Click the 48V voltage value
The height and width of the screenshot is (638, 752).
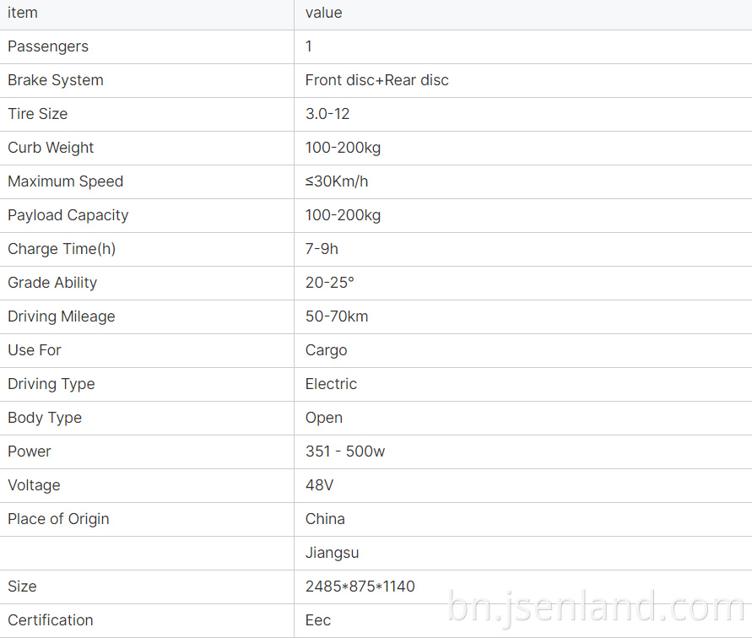coord(319,485)
